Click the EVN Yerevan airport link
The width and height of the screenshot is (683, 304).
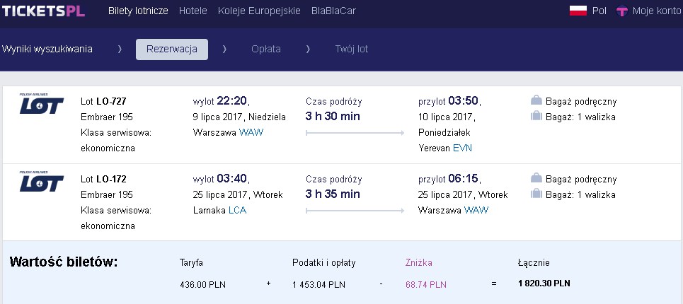463,148
